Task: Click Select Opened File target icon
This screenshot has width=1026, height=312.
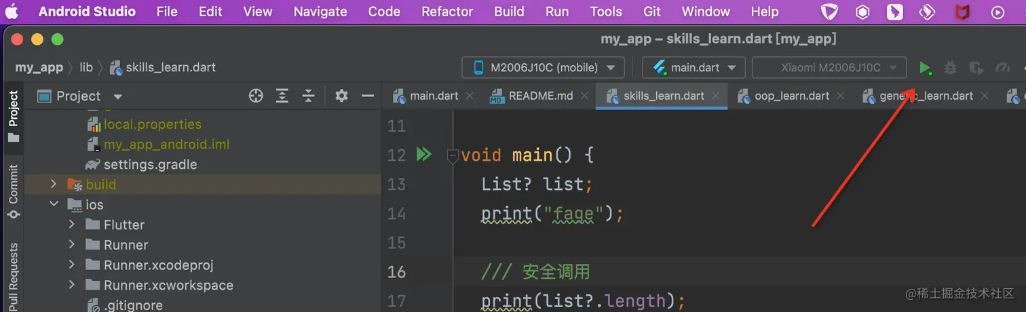Action: coord(256,96)
